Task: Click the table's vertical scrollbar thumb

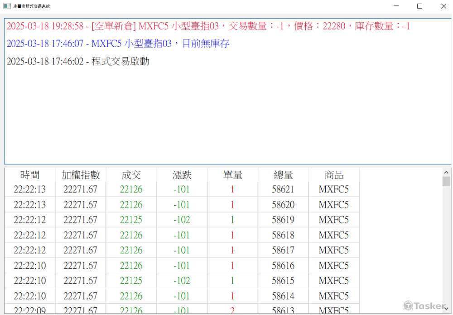Action: [x=446, y=182]
